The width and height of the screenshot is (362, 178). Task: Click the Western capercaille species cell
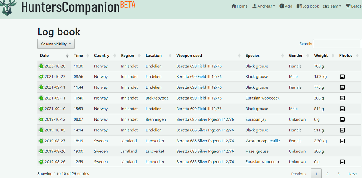click(263, 141)
